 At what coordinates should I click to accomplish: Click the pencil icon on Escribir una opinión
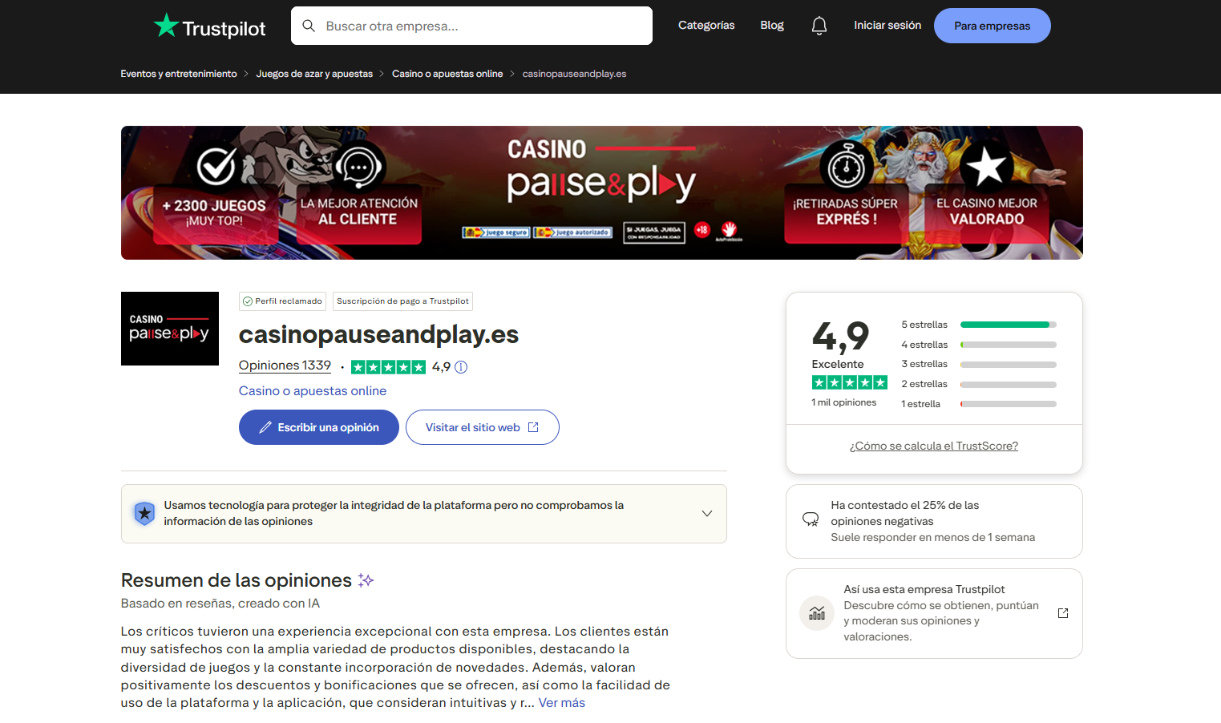tap(265, 427)
